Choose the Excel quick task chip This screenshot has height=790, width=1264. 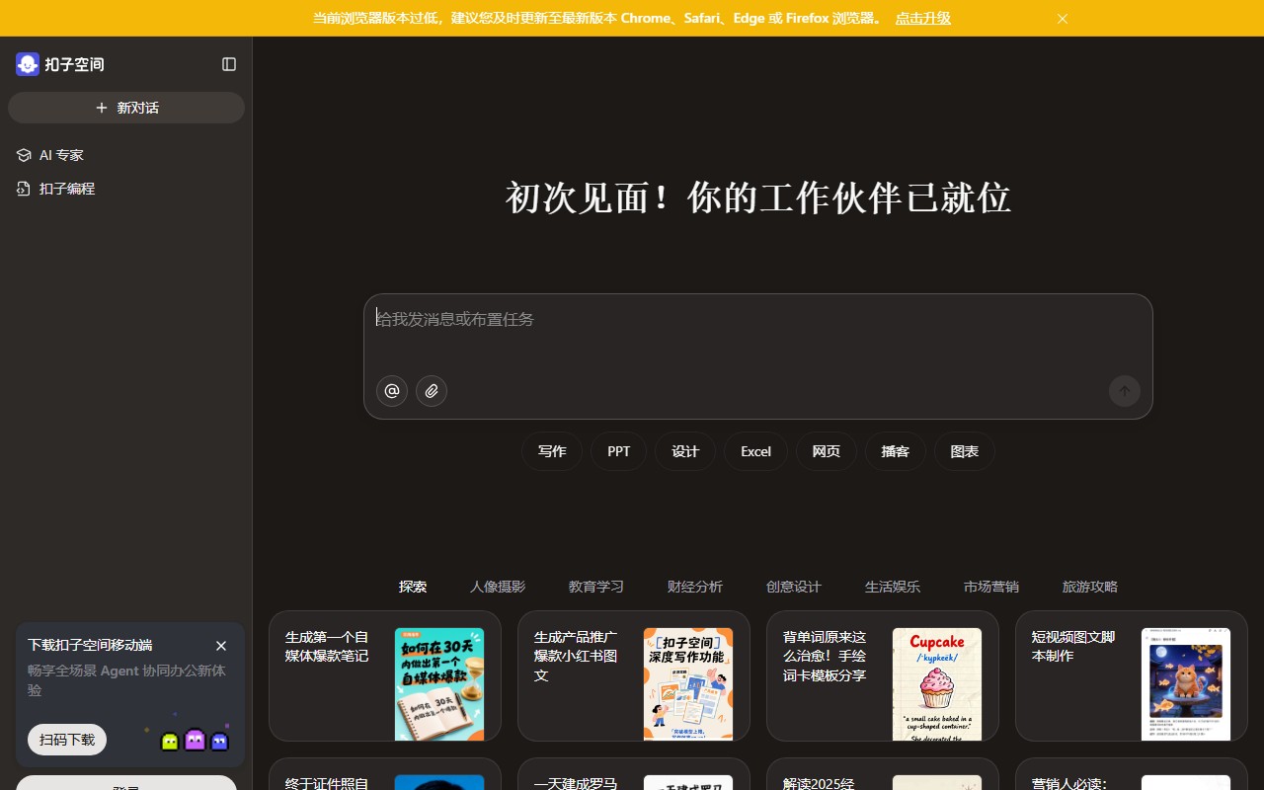[755, 451]
